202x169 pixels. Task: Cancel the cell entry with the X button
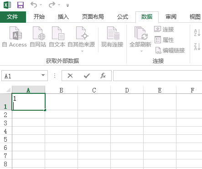pyautogui.click(x=70, y=76)
